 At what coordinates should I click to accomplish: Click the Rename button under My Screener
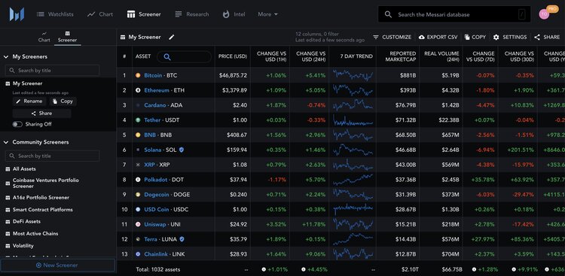[x=29, y=102]
